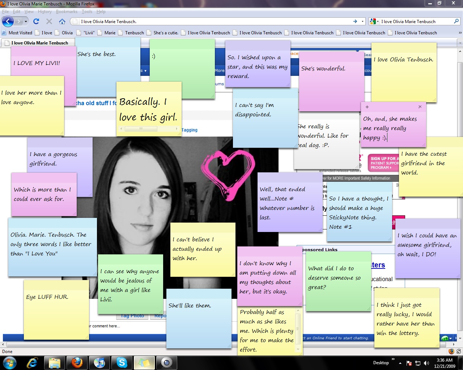The image size is (463, 370).
Task: Open the Windows Start menu orb
Action: (9, 362)
